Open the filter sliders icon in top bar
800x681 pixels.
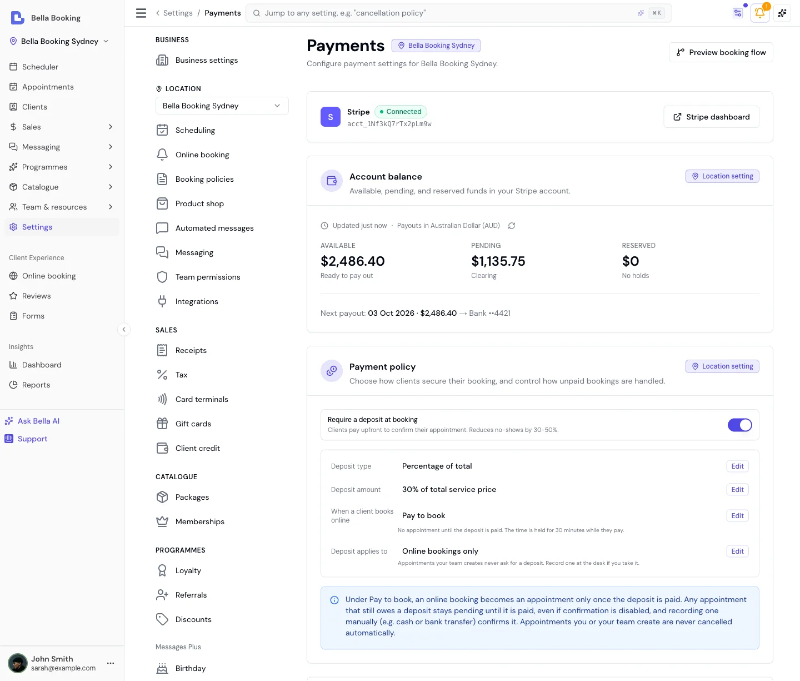tap(738, 13)
